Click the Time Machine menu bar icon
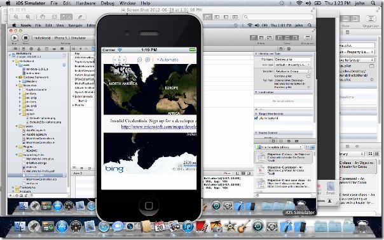The width and height of the screenshot is (384, 240). coord(282,3)
